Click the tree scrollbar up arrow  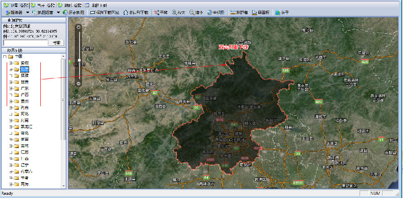click(x=63, y=56)
